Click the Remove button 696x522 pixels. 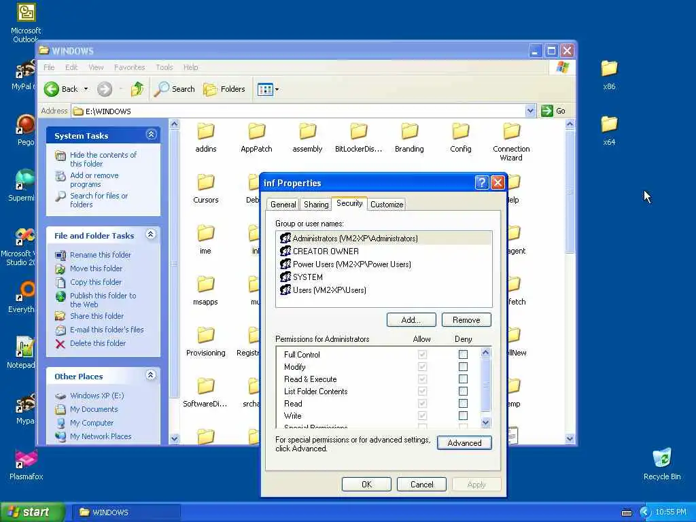click(x=466, y=320)
